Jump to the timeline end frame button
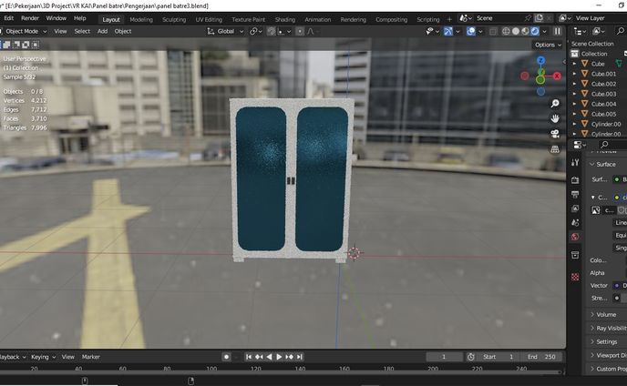 click(300, 357)
